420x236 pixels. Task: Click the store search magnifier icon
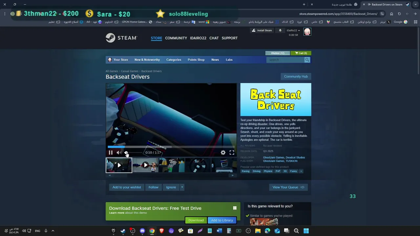(x=307, y=60)
